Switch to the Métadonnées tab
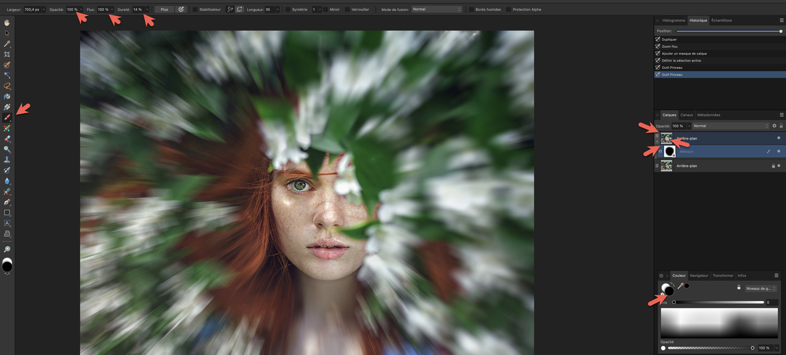Screen dimensions: 786x355 pos(709,115)
